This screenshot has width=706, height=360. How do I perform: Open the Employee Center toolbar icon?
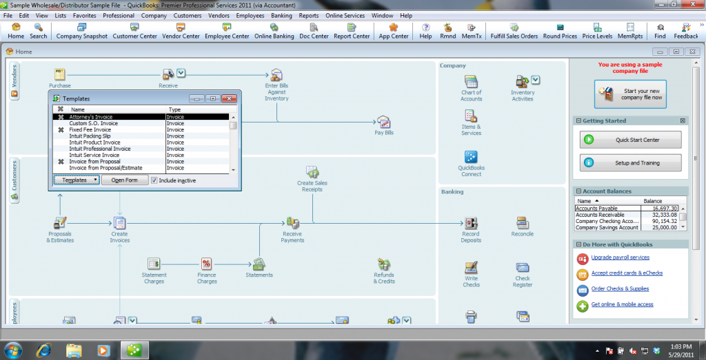(227, 31)
